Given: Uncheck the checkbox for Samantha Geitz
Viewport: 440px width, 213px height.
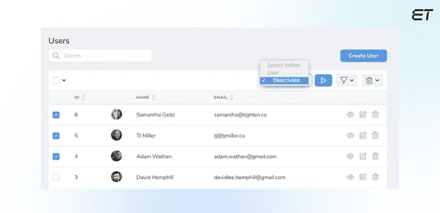Looking at the screenshot, I should 56,115.
